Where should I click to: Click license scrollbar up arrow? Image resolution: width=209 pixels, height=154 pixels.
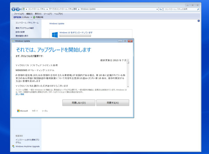point(128,60)
